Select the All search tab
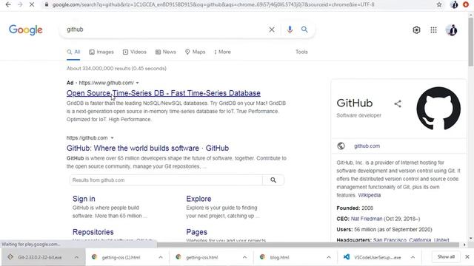Image resolution: width=474 pixels, height=266 pixels. coord(73,52)
